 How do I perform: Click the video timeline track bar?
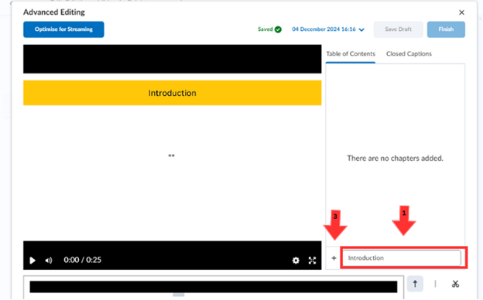tap(213, 287)
